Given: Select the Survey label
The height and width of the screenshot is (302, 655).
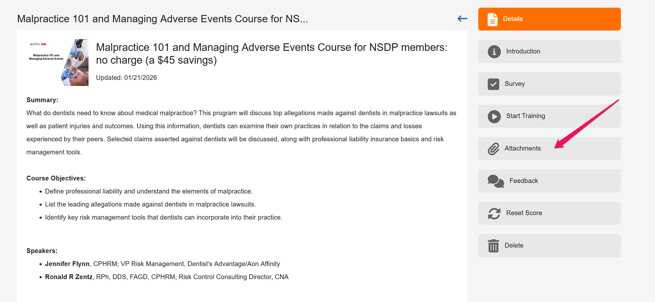Looking at the screenshot, I should point(515,84).
